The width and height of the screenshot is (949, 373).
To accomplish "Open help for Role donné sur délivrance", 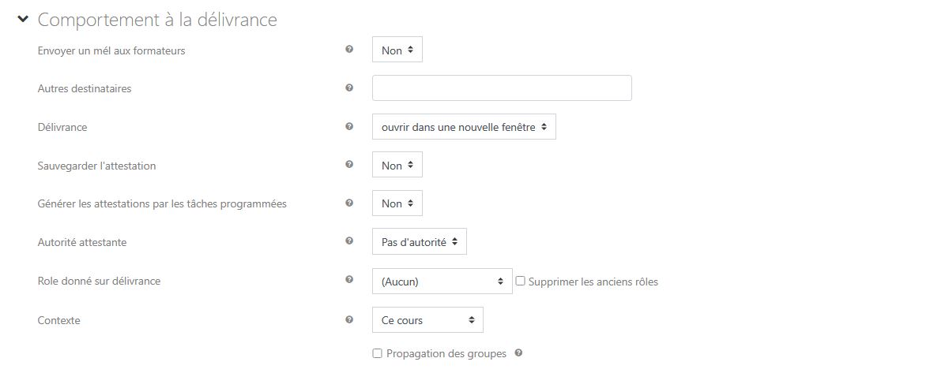I will click(x=349, y=280).
